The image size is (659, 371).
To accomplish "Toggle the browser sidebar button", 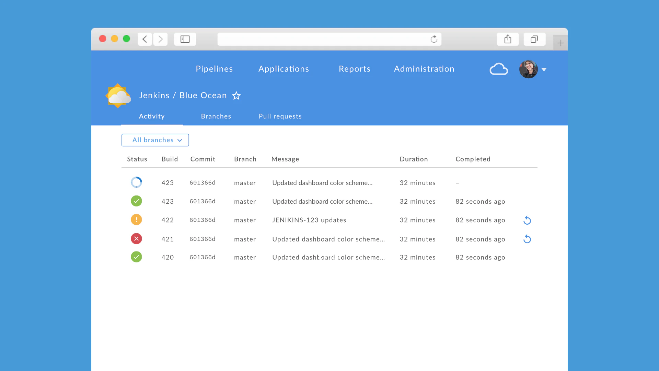I will click(x=185, y=39).
